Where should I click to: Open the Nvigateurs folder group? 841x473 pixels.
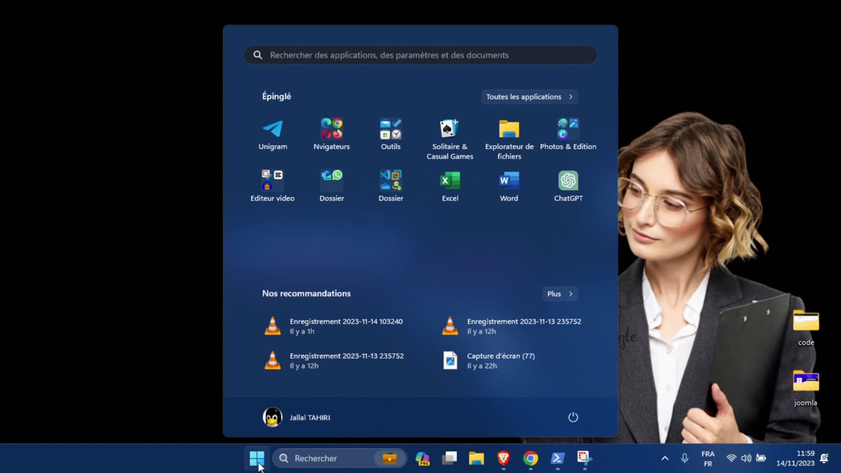(x=332, y=135)
